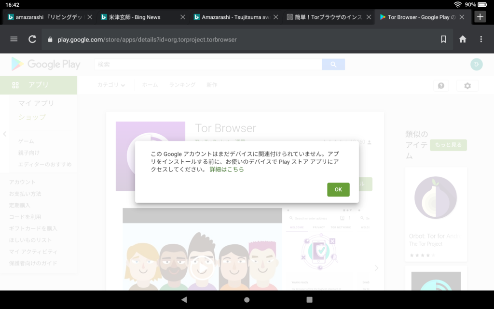Screen dimensions: 494x309
Task: Close the 米津玄師 Bing News tab
Action: (183, 17)
